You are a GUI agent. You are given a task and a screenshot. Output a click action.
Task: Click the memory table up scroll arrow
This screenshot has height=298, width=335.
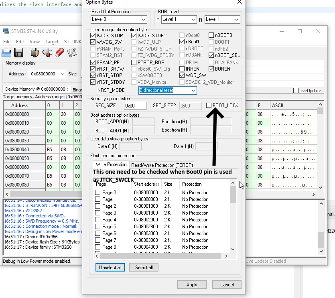tap(320, 104)
